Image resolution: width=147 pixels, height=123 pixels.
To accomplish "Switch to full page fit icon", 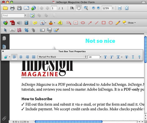I will [127, 8].
